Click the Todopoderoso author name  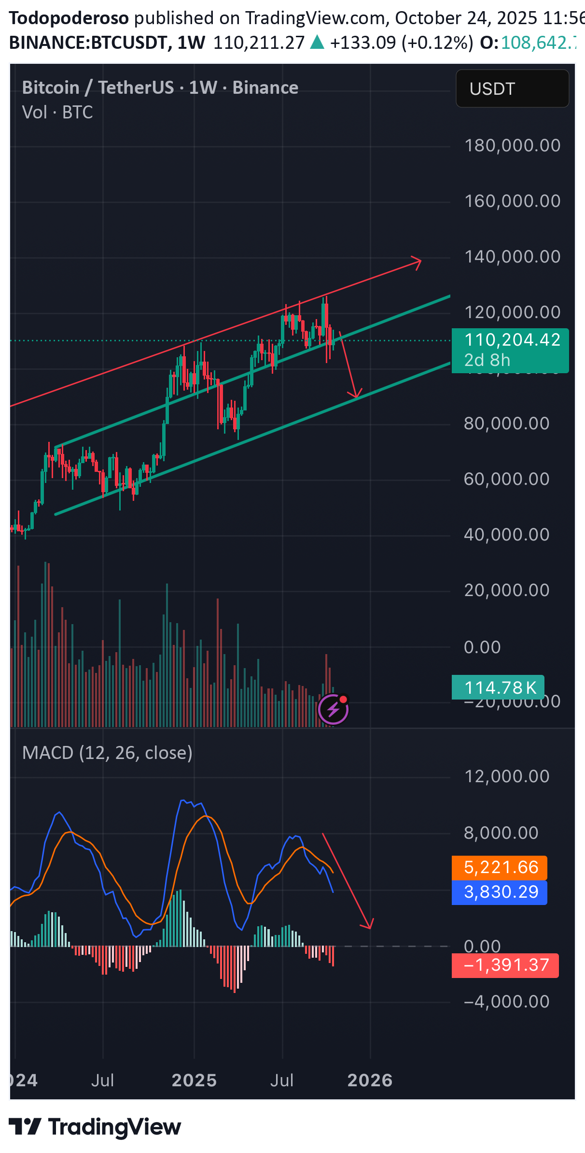(69, 18)
